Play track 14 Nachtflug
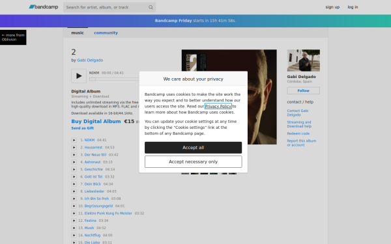 pyautogui.click(x=74, y=236)
